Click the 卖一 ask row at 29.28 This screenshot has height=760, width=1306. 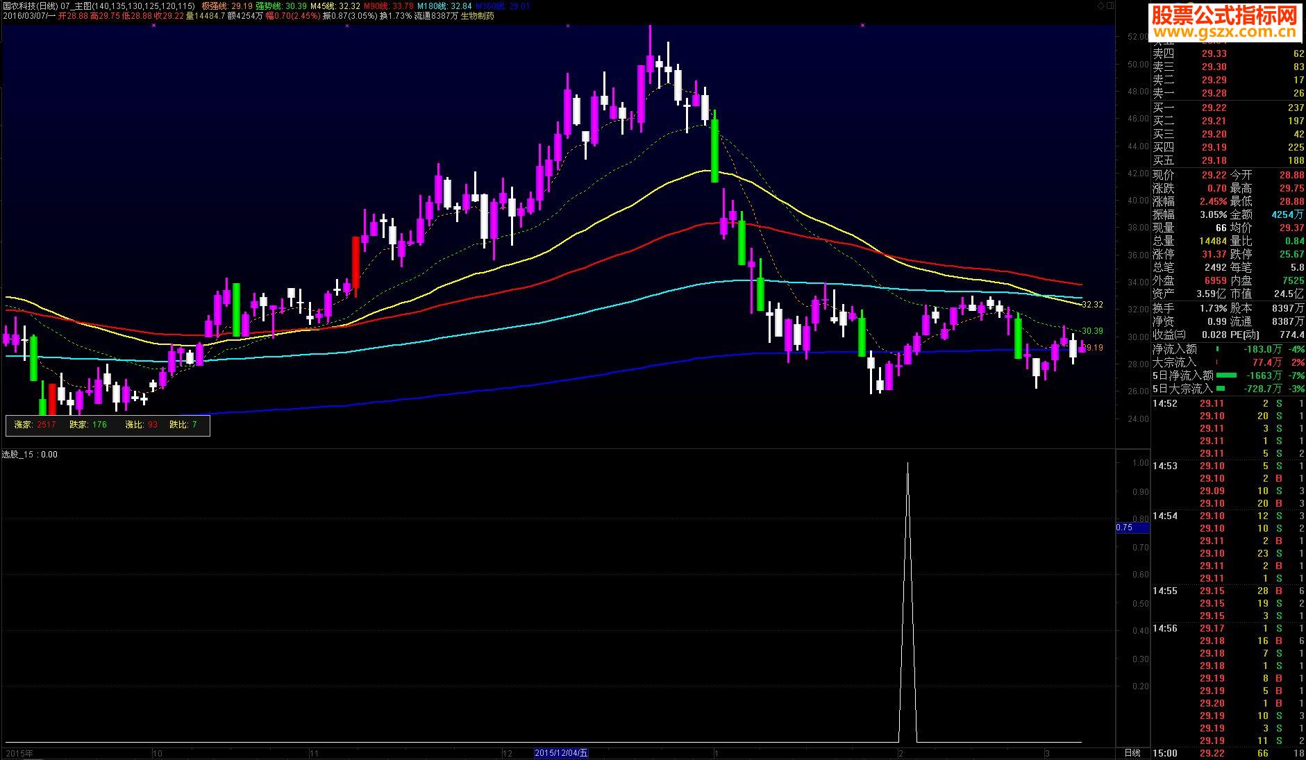point(1228,93)
